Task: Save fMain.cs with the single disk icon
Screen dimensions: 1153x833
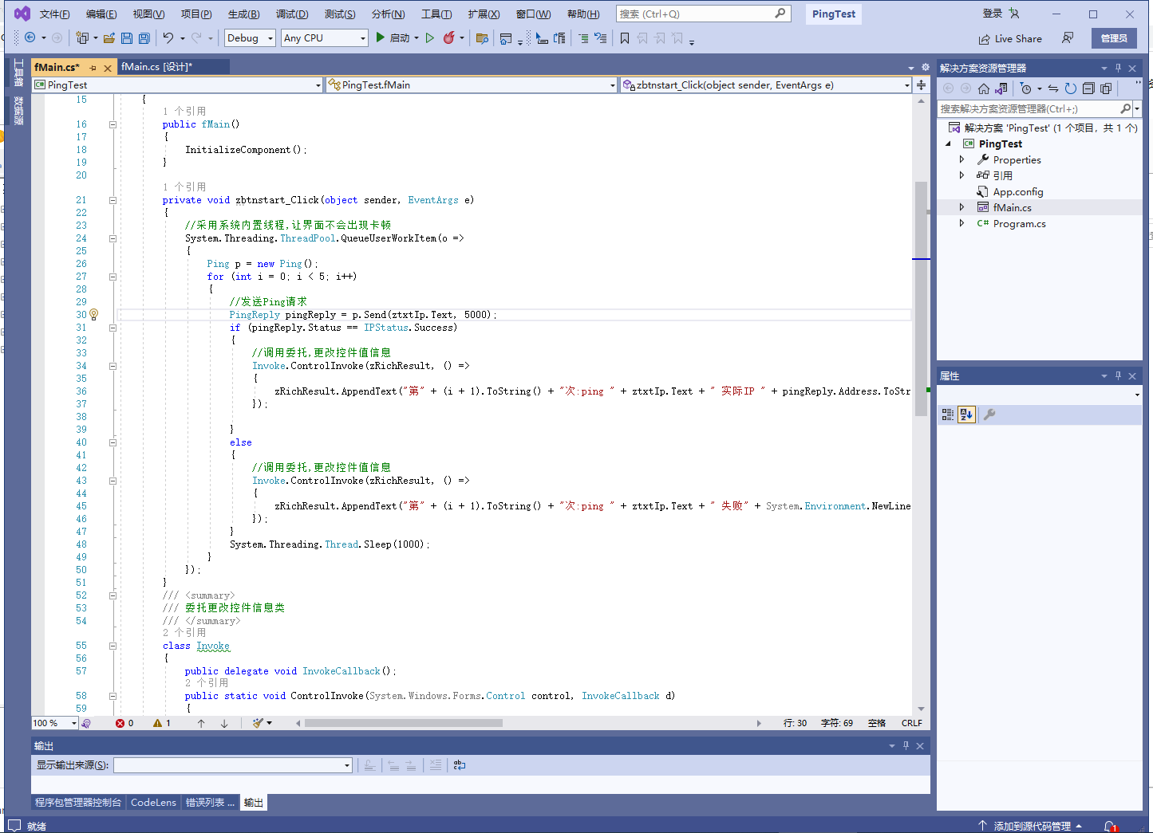Action: 127,37
